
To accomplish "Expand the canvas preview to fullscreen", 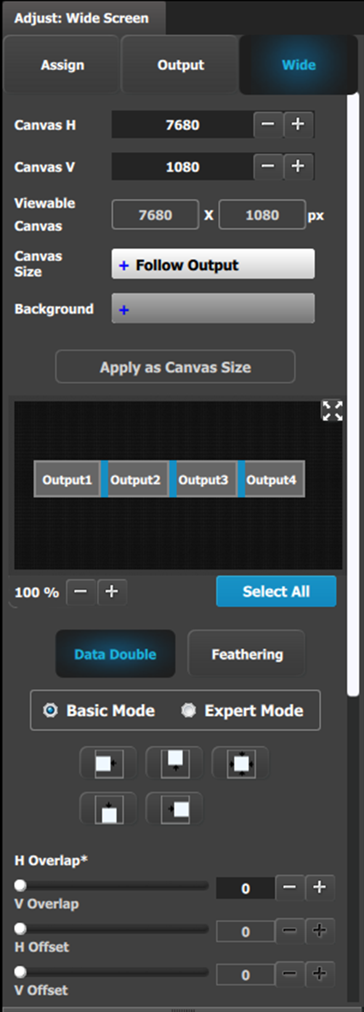I will point(333,410).
